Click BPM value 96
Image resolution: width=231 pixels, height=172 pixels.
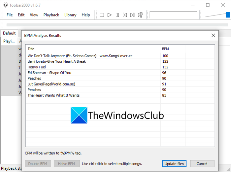pyautogui.click(x=164, y=73)
